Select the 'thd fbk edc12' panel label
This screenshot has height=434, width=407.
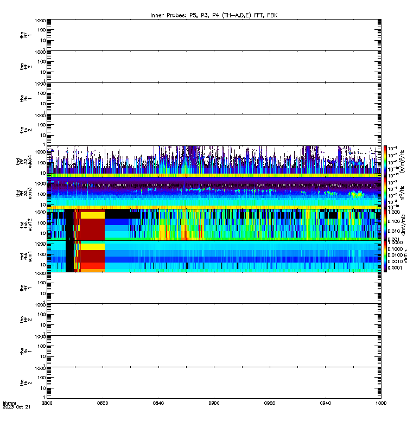pos(26,225)
